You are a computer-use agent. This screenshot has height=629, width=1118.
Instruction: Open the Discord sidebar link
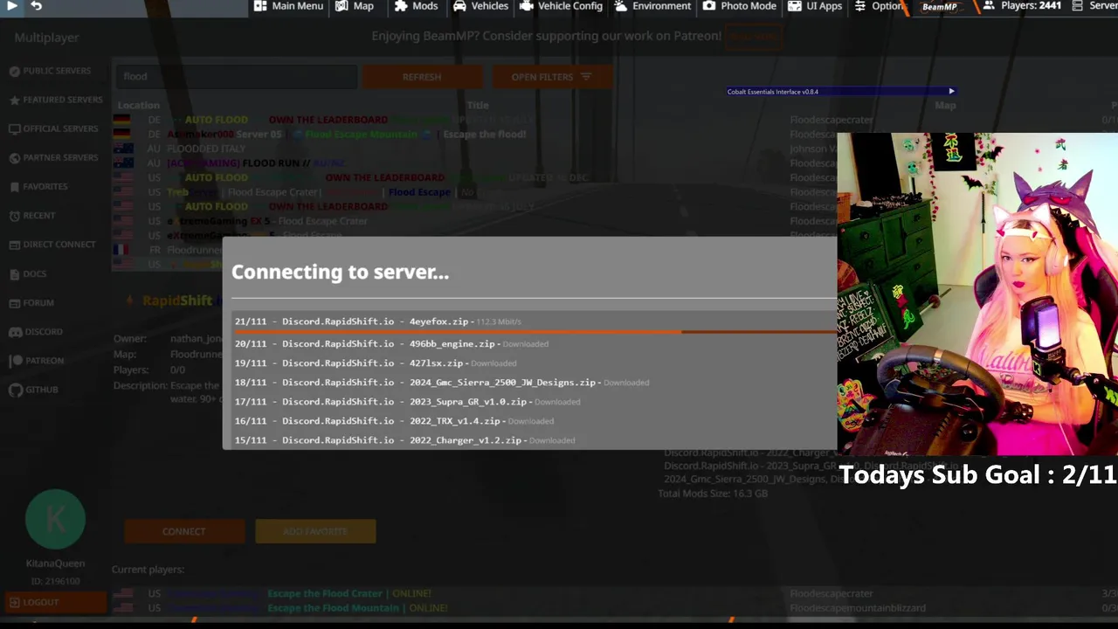point(36,331)
